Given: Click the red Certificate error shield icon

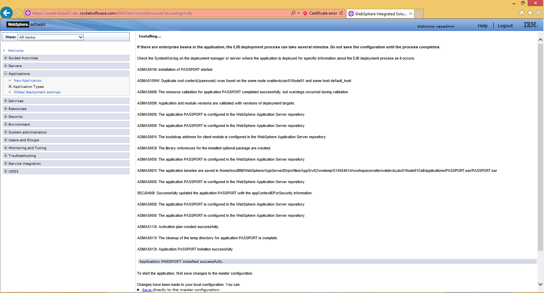Looking at the screenshot, I should pos(305,13).
